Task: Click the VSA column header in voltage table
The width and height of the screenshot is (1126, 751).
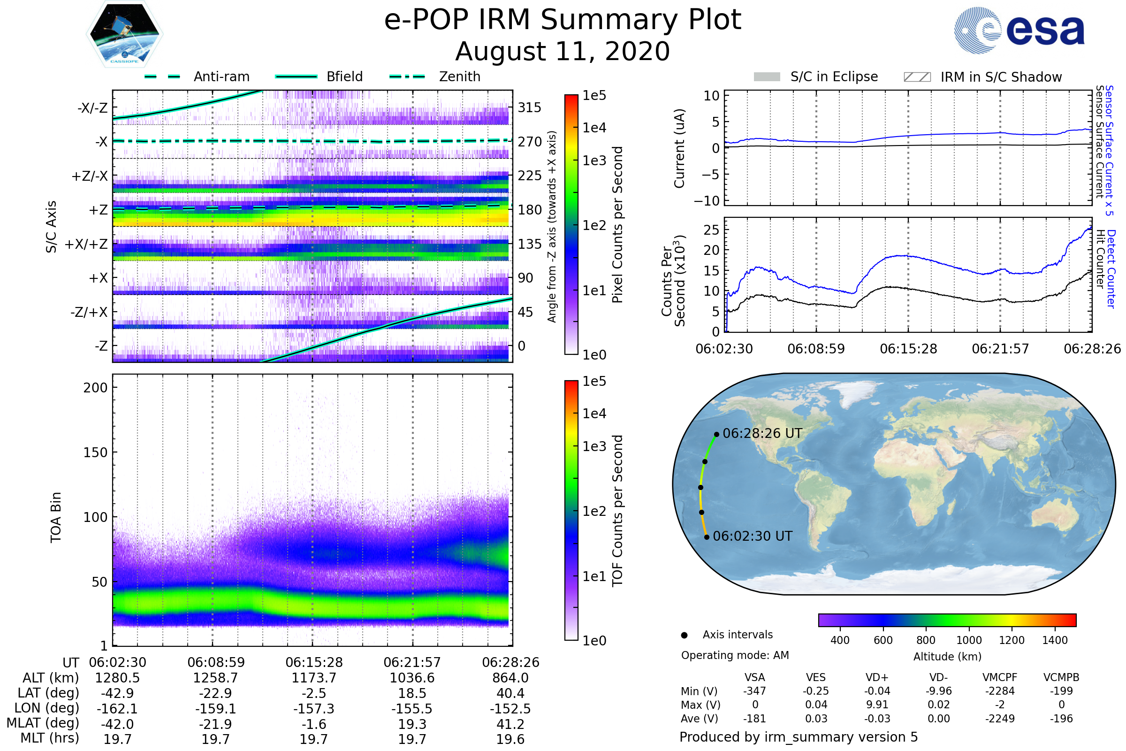Action: [x=754, y=677]
